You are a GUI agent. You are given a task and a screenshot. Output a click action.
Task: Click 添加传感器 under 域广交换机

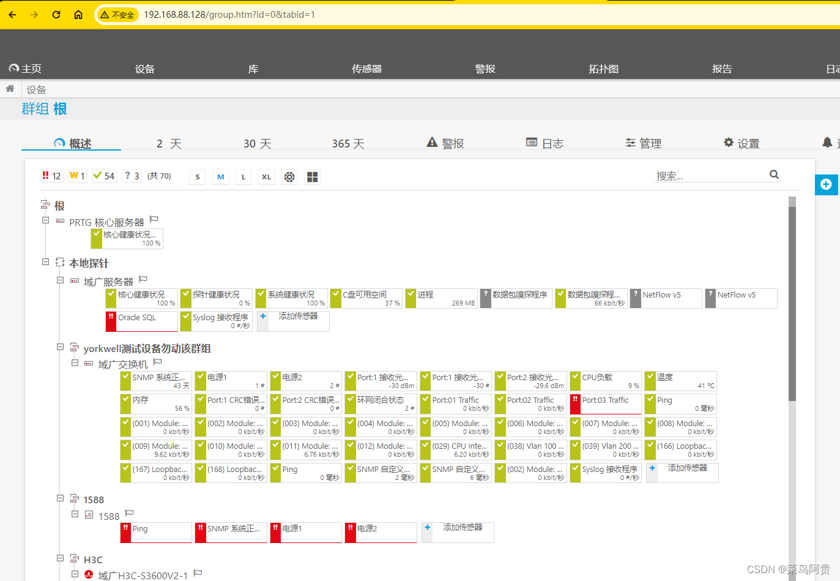(x=682, y=473)
